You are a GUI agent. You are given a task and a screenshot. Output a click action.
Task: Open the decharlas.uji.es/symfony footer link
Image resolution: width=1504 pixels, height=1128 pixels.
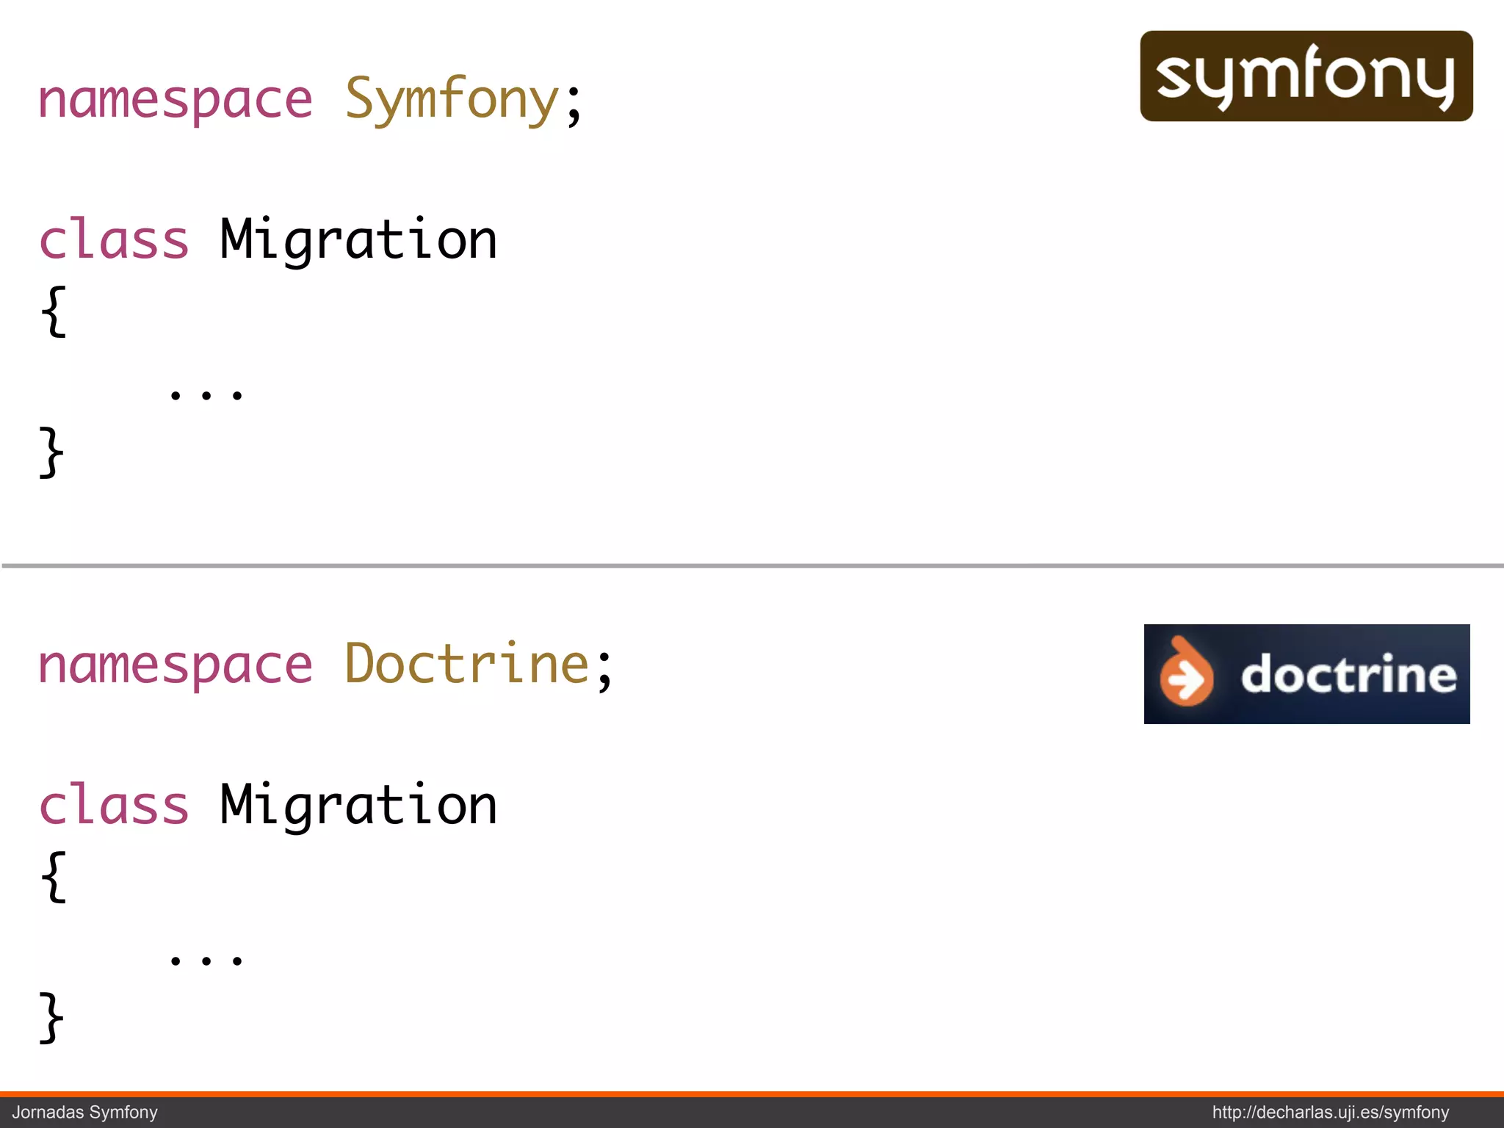click(x=1331, y=1113)
